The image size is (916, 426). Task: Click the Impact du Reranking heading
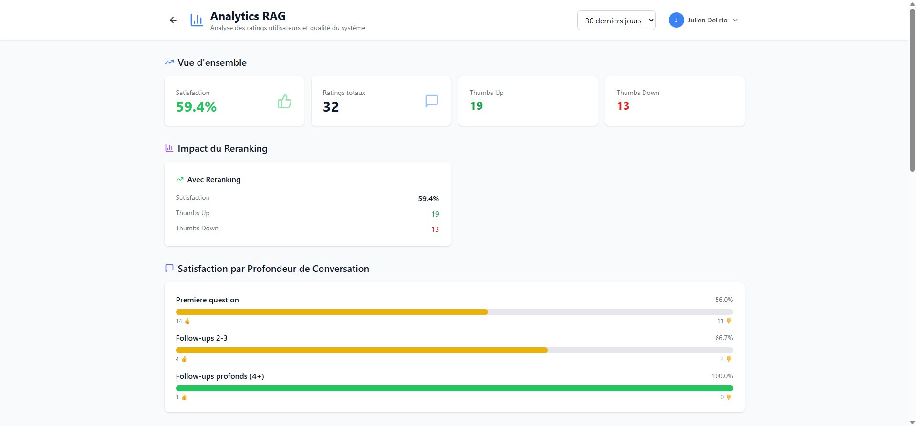(x=222, y=148)
